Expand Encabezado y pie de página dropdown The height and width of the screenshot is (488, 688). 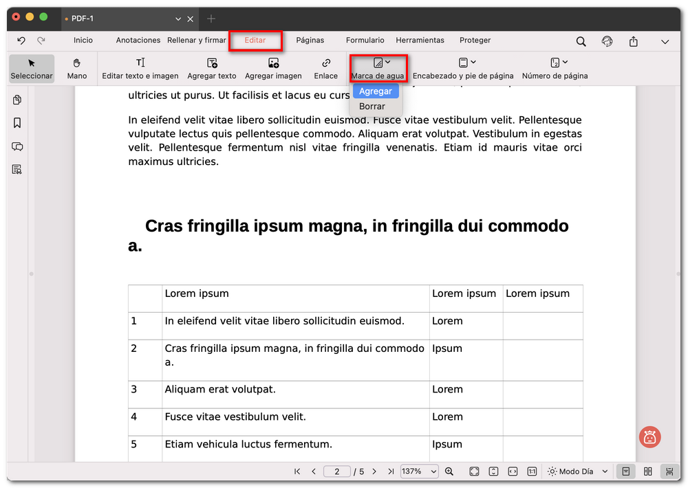(x=463, y=68)
